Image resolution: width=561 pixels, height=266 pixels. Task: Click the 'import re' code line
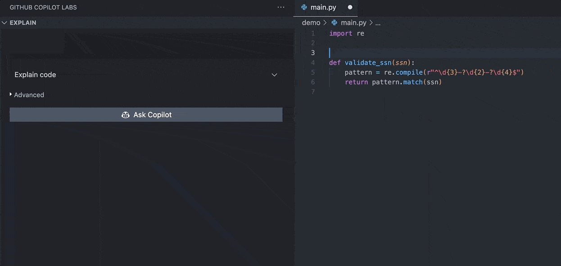(x=347, y=33)
